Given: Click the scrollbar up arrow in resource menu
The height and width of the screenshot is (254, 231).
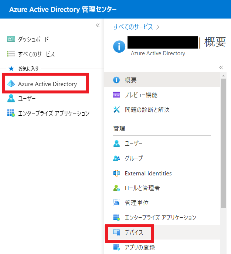Looking at the screenshot, I should tap(223, 76).
